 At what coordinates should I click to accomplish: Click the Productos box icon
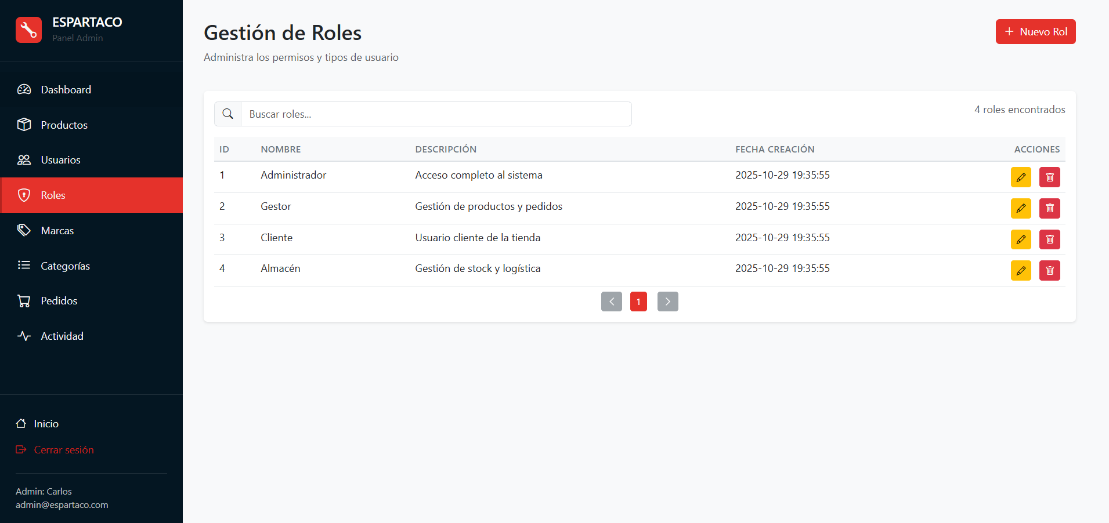[24, 125]
